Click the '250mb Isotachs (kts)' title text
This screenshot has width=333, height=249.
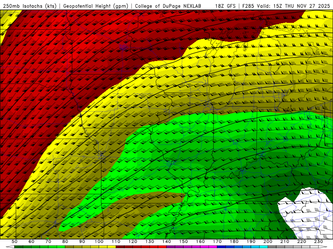tap(30, 6)
